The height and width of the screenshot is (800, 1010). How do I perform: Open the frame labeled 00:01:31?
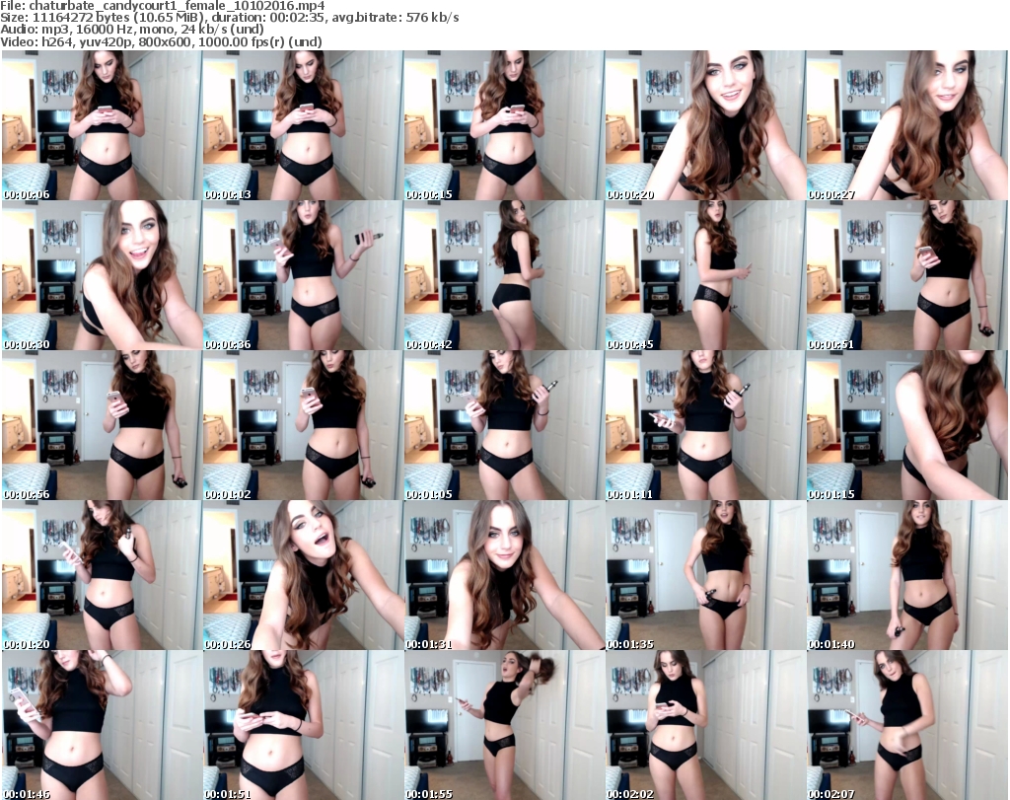pyautogui.click(x=504, y=575)
